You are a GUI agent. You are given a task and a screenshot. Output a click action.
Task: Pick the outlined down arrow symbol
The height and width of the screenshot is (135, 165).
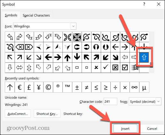[10, 67]
